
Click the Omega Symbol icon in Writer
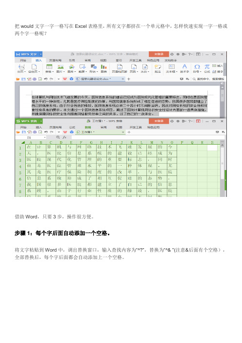click(197, 67)
